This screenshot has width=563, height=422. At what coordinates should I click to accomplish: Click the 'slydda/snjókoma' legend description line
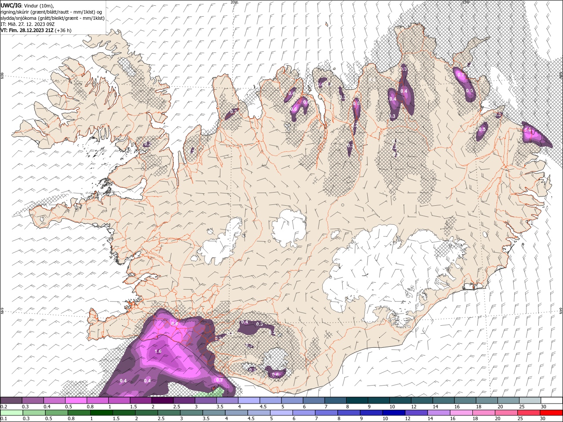tap(52, 18)
